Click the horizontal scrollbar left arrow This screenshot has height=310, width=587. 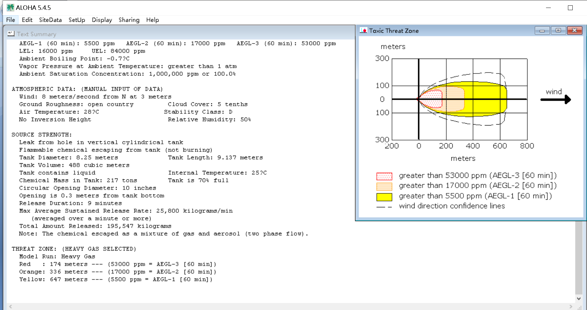tap(10, 307)
